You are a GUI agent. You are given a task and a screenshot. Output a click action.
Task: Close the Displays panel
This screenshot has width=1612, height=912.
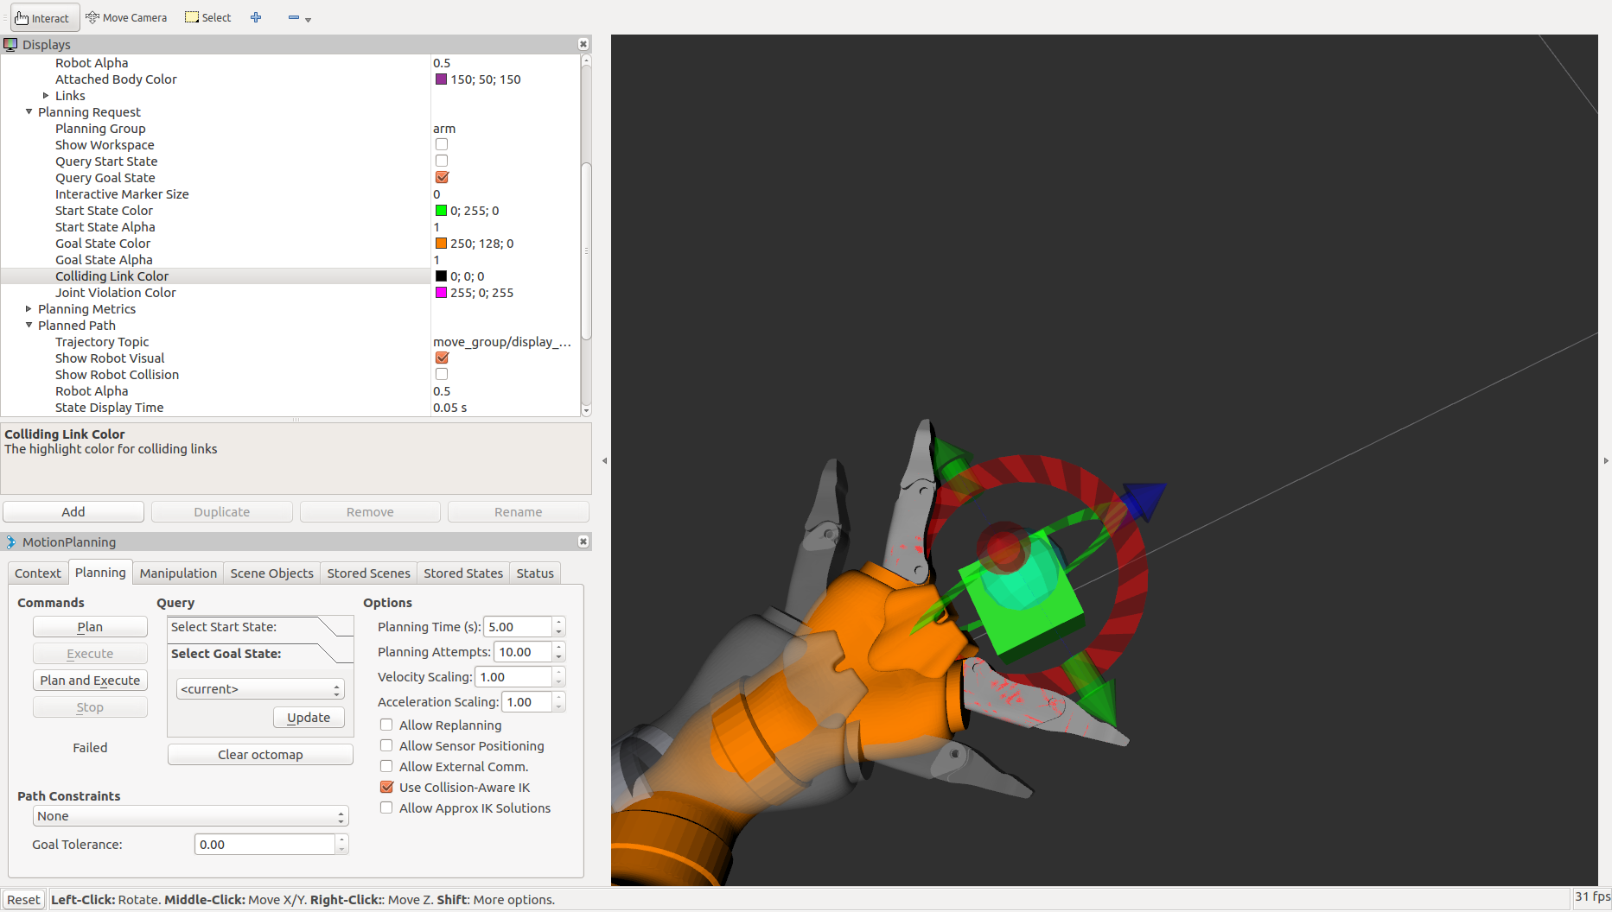(583, 44)
